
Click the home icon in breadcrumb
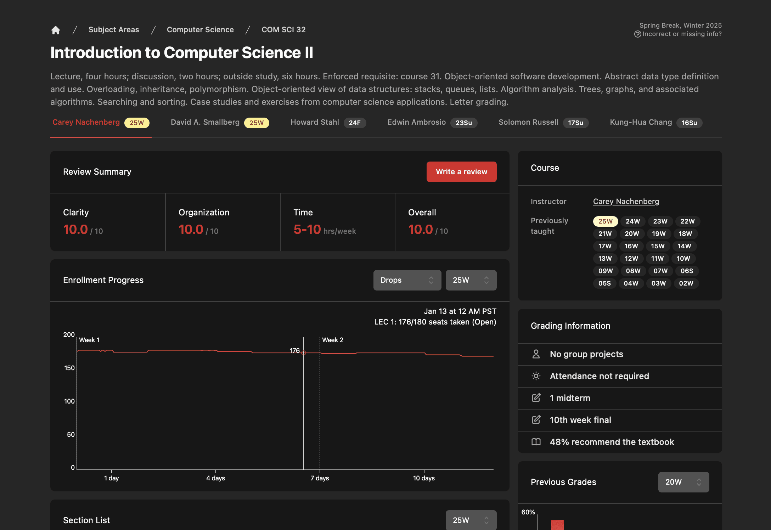click(x=56, y=30)
